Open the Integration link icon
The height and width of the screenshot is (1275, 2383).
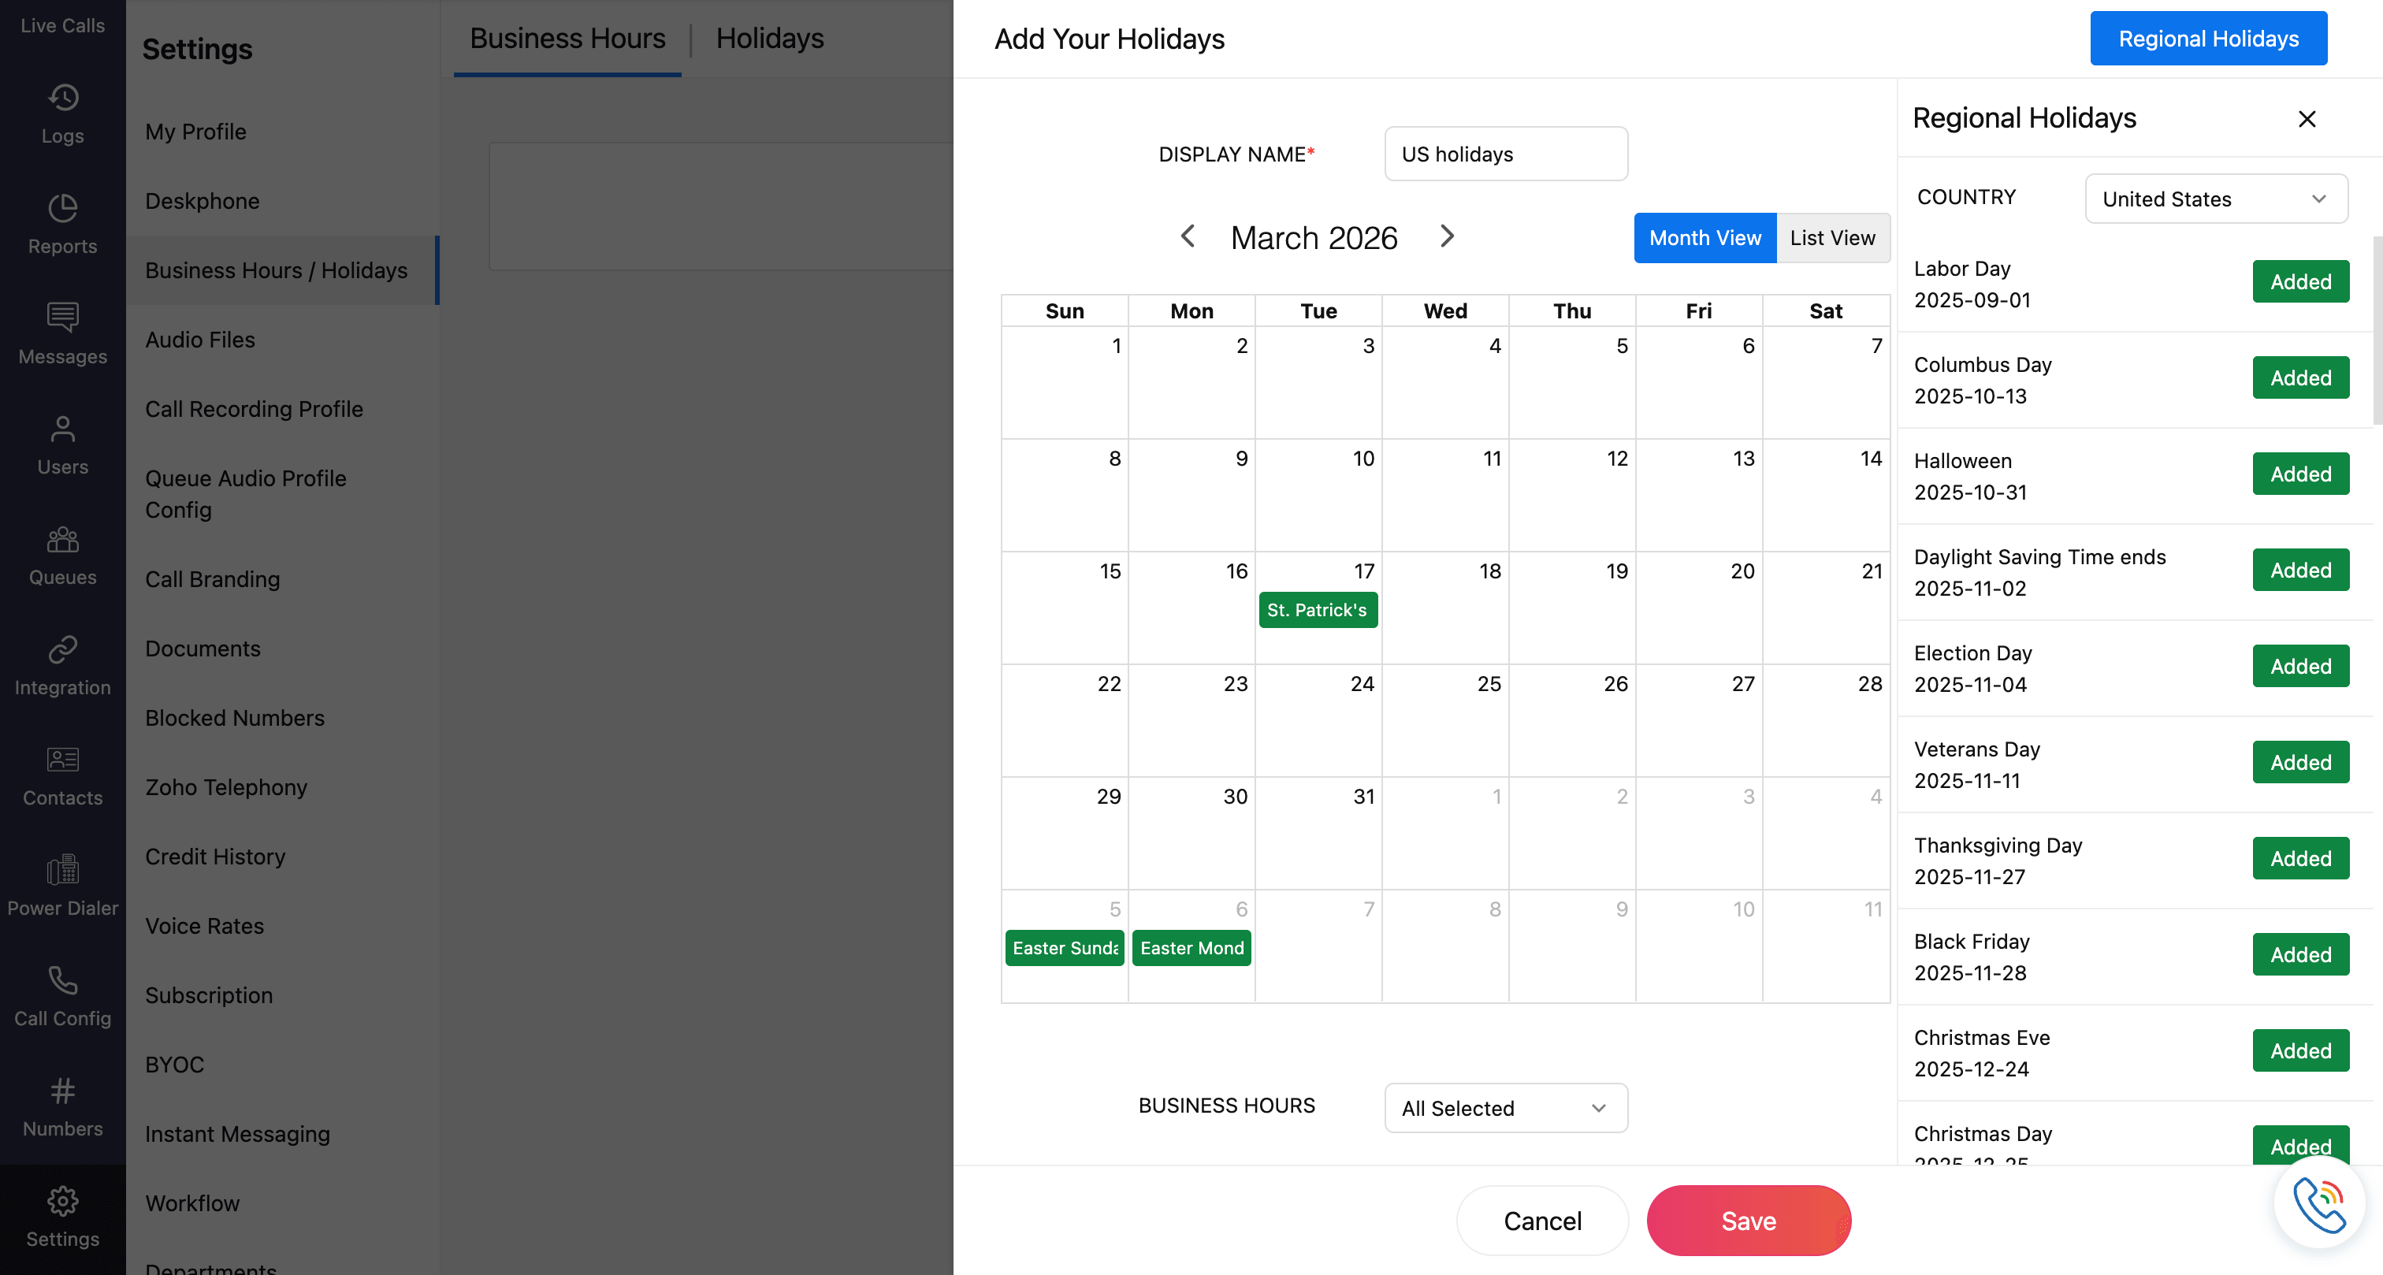click(62, 649)
